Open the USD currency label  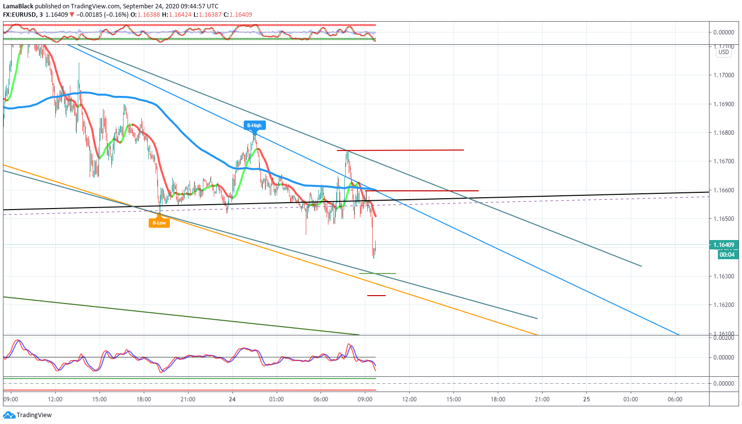click(x=723, y=52)
